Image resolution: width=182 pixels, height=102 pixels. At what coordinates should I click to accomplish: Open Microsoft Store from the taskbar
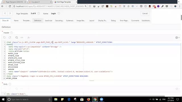[82, 99]
